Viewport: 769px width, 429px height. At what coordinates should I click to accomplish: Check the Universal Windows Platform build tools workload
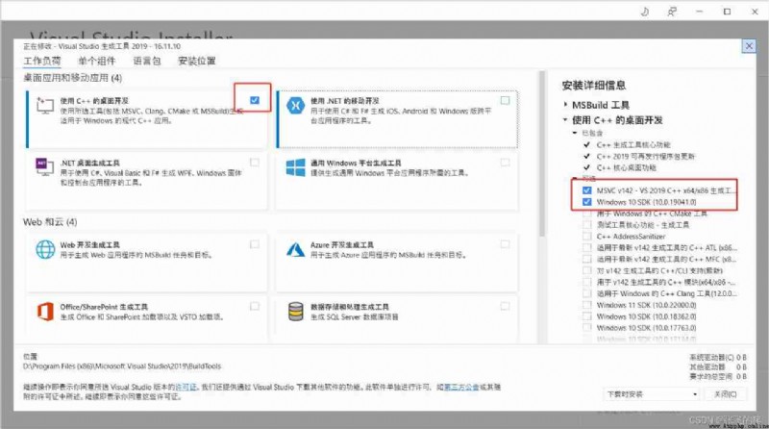point(505,163)
